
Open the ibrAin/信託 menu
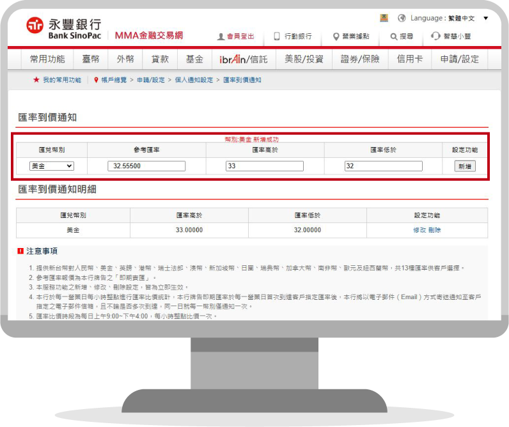[244, 59]
